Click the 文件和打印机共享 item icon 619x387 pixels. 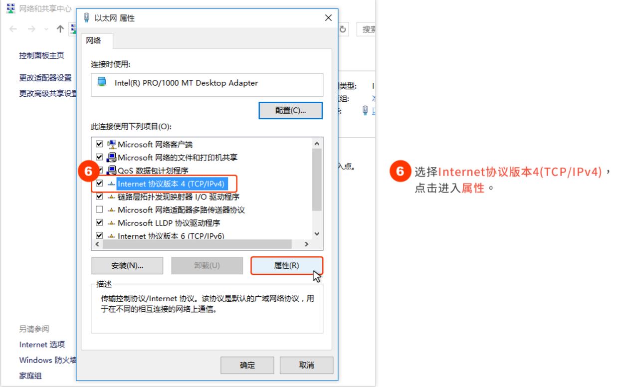coord(111,158)
